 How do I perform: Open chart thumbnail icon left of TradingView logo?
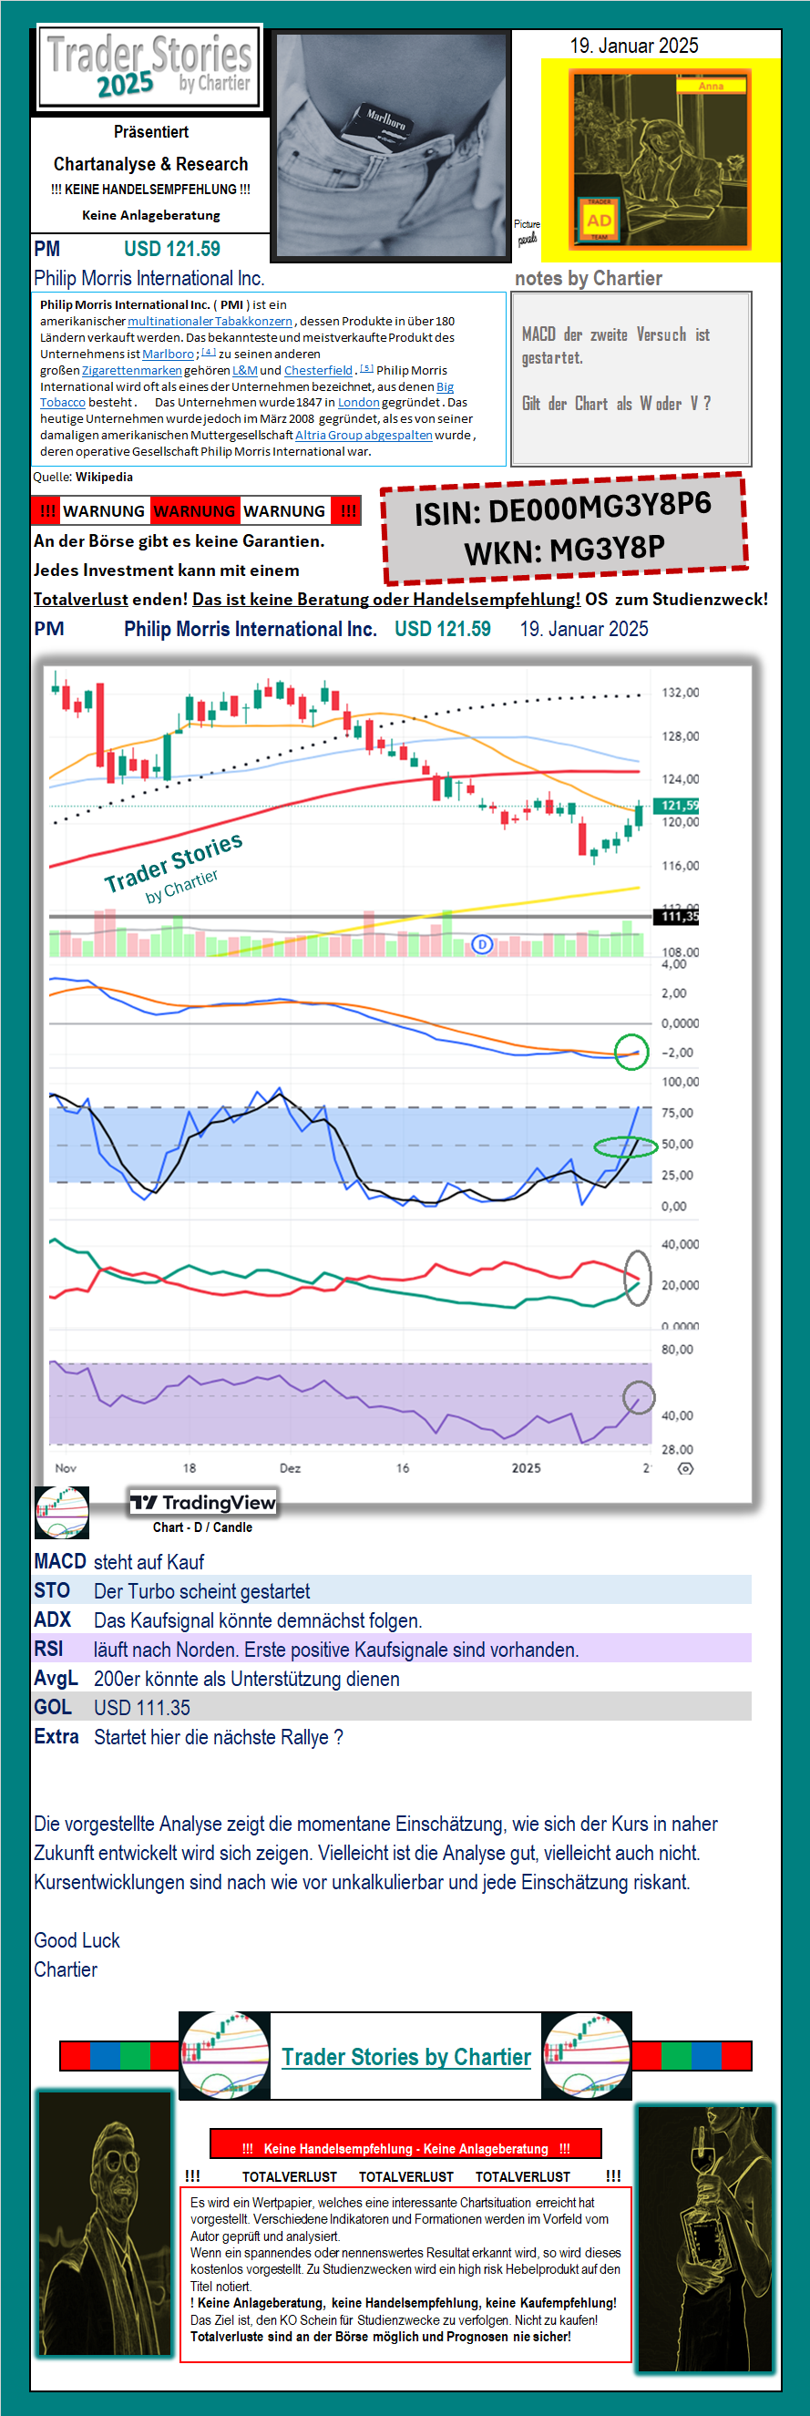[62, 1512]
